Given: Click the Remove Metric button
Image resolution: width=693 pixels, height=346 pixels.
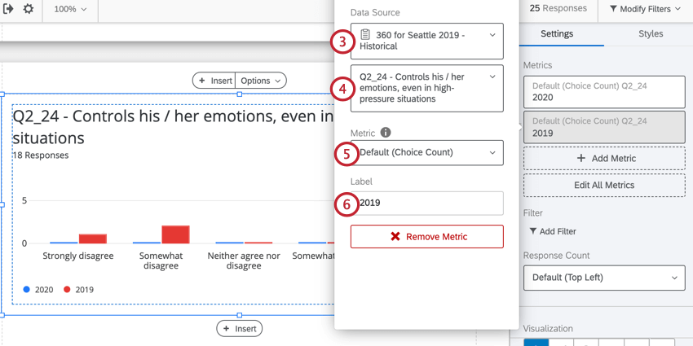Looking at the screenshot, I should pyautogui.click(x=427, y=237).
